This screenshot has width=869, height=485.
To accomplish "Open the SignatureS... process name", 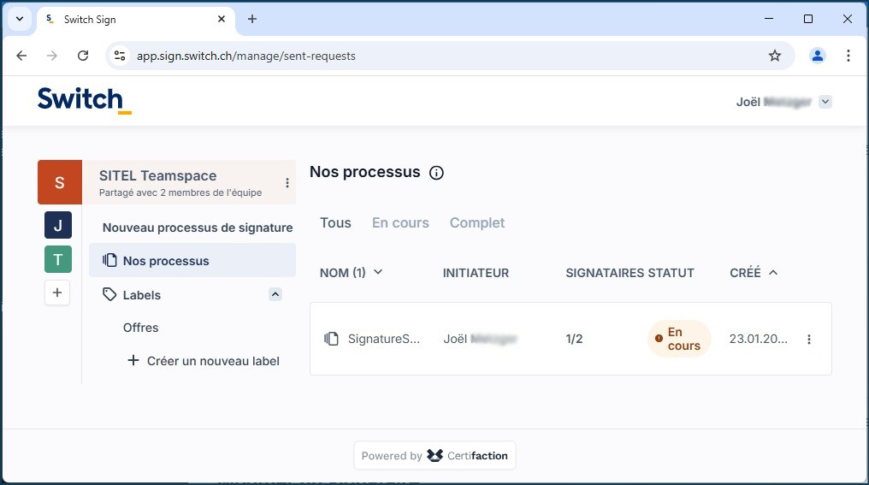I will 383,339.
